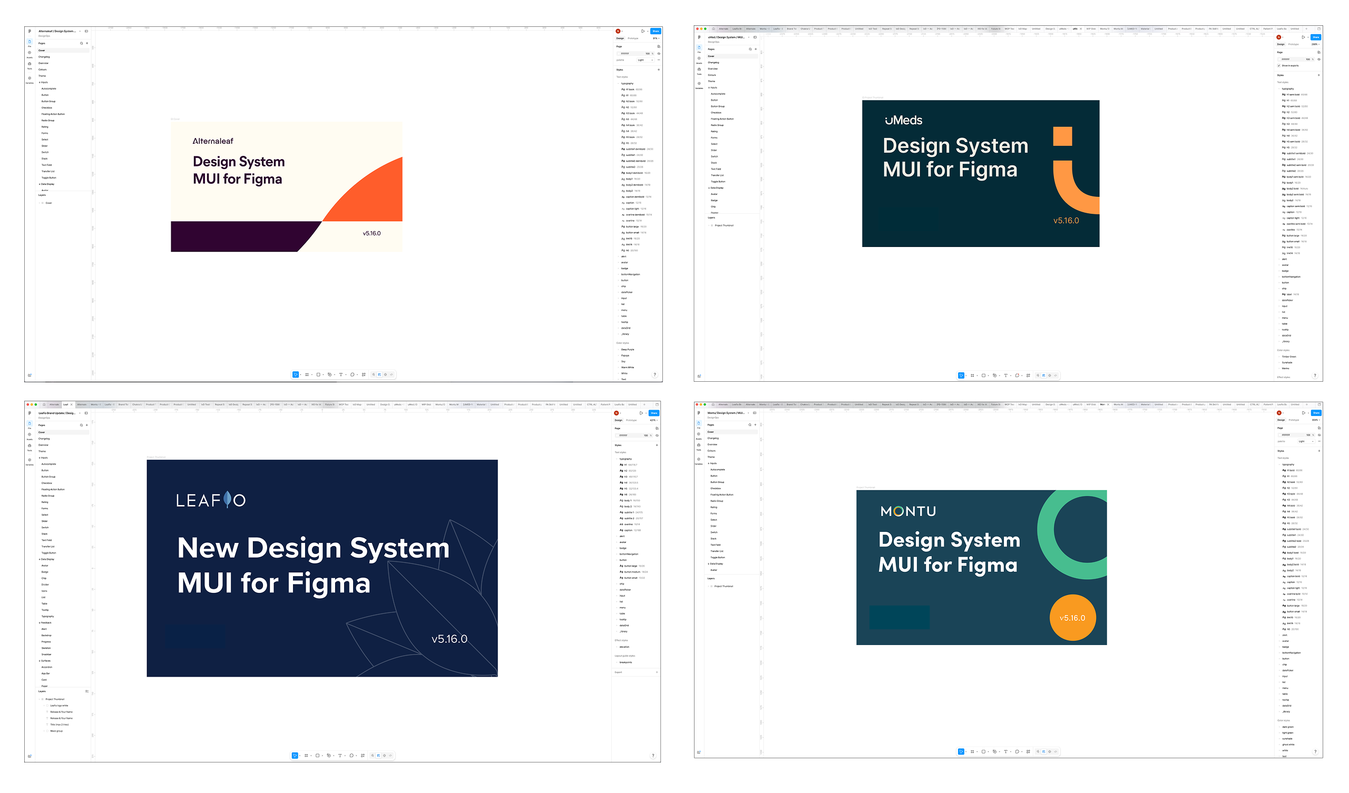Search pages in the Alternaleaf window
The width and height of the screenshot is (1349, 793).
[81, 43]
